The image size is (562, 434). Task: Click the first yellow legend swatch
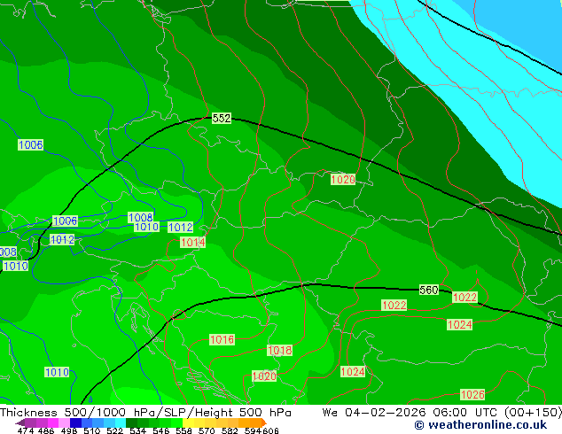tap(188, 422)
